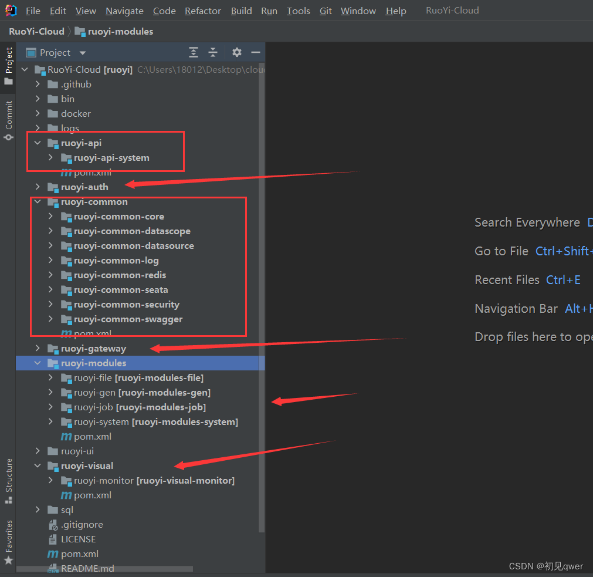
Task: Open the Navigate menu
Action: (124, 11)
